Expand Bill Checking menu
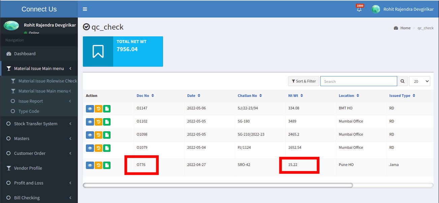Viewport: 439px width, 203px height. pos(39,198)
